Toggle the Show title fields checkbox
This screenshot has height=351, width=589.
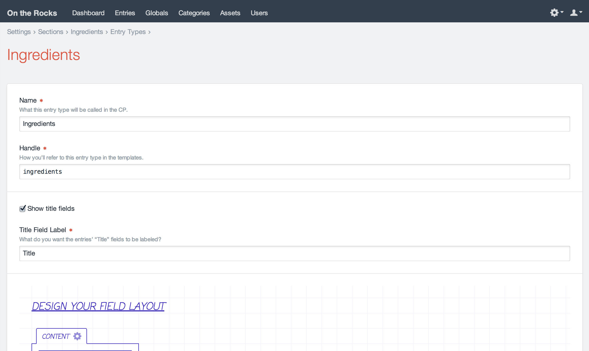[x=23, y=209]
